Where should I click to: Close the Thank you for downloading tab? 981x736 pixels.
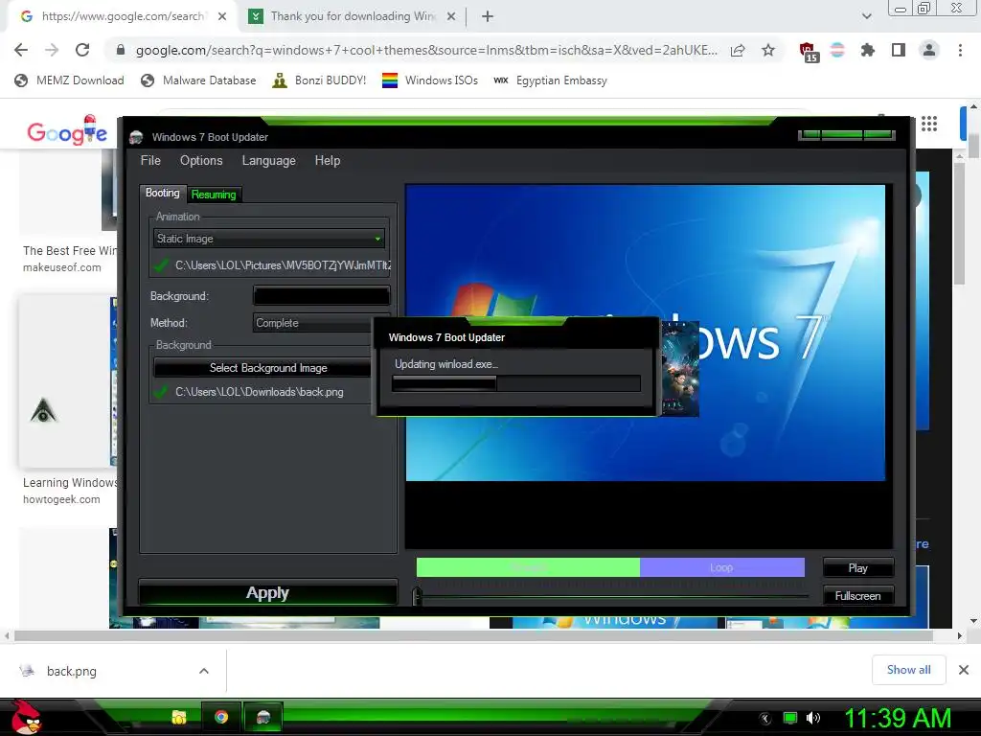451,16
